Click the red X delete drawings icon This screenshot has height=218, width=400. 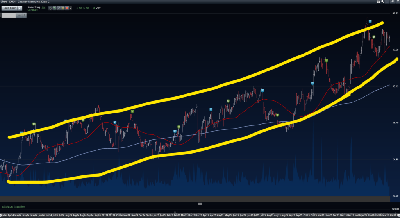coord(67,8)
